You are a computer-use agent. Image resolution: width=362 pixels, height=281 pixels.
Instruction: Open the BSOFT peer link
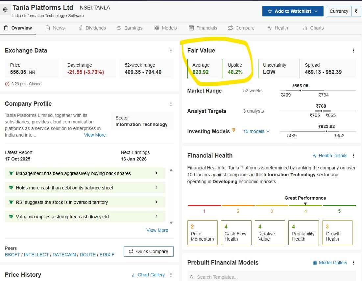tap(12, 254)
